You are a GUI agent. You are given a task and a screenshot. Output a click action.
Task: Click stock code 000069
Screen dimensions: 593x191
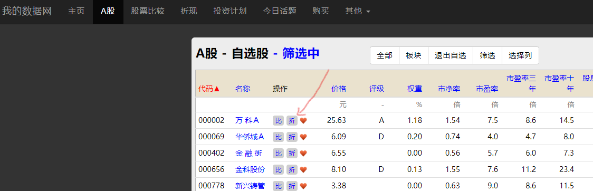(x=212, y=137)
